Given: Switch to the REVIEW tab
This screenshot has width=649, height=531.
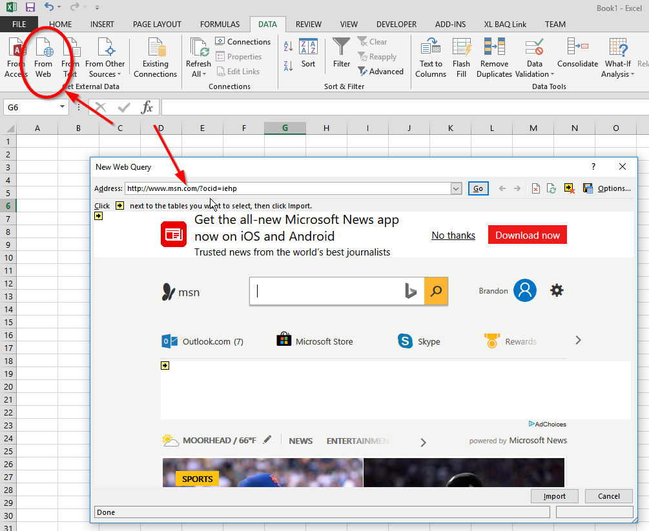Looking at the screenshot, I should click(309, 25).
